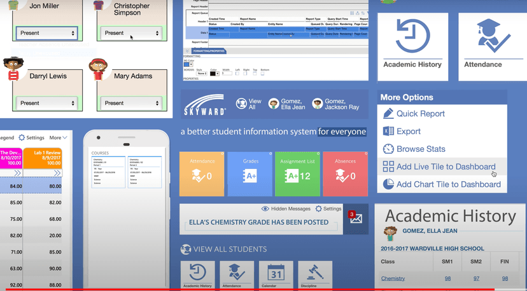Open the green Assignment List tile

[x=297, y=174]
